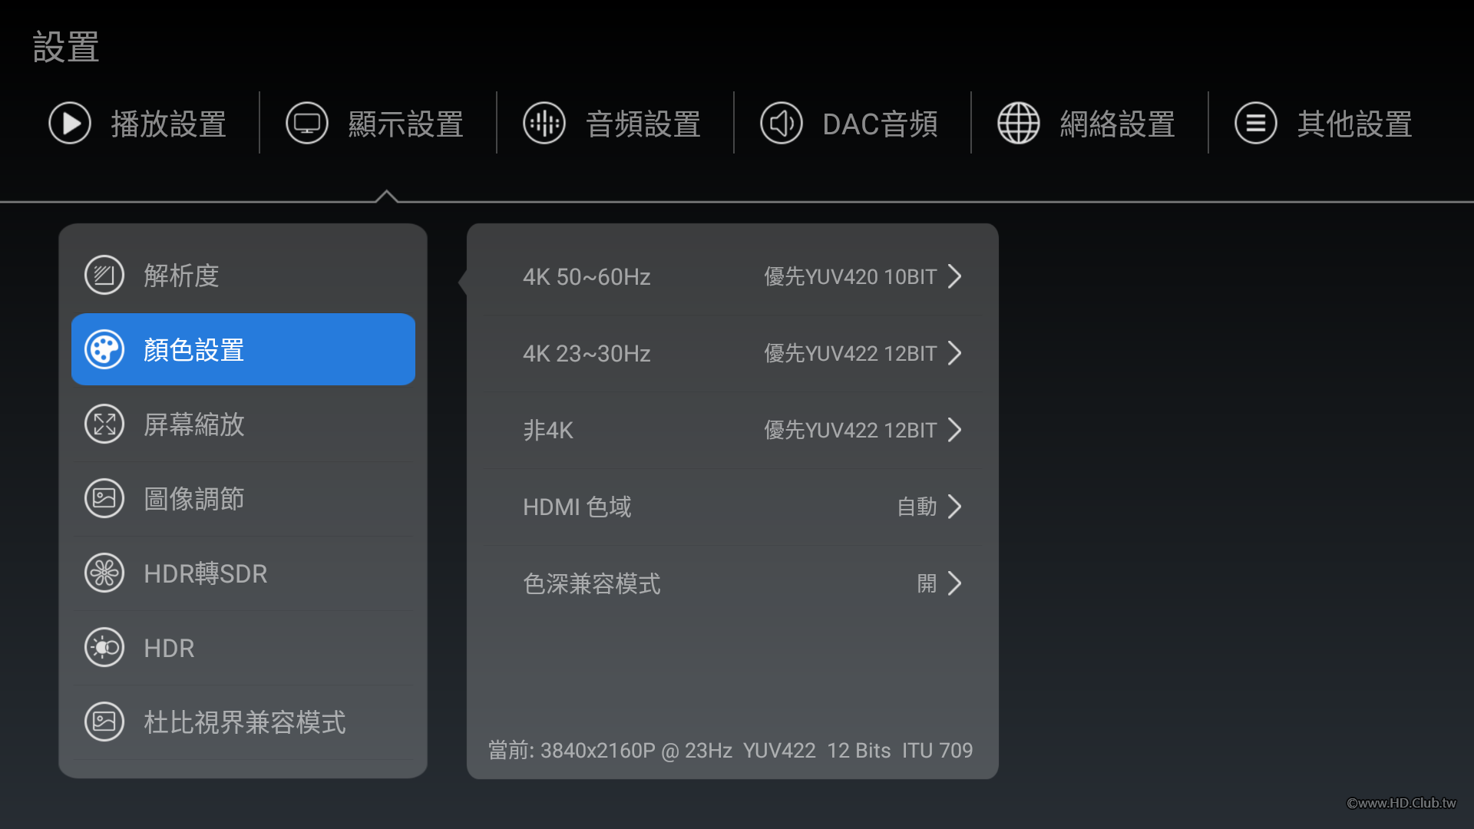1474x829 pixels.
Task: Change HDMI 色域 auto value
Action: coord(917,507)
